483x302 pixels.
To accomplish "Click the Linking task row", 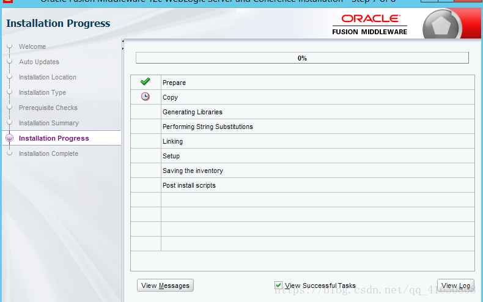I will [302, 141].
